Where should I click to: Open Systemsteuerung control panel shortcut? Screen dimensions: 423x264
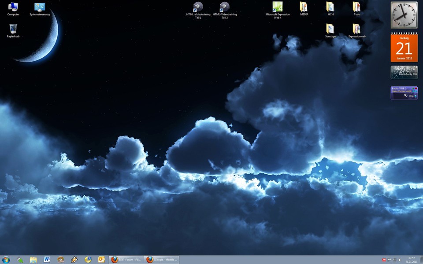pyautogui.click(x=40, y=7)
